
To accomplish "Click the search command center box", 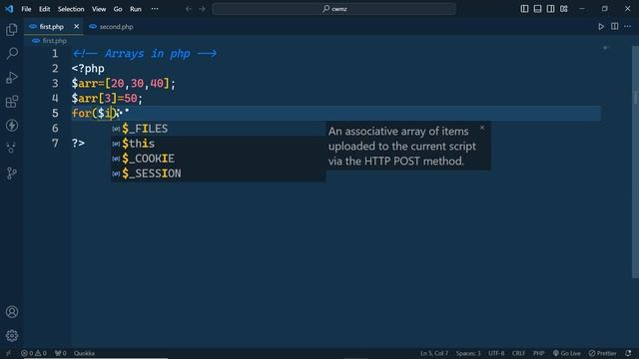I will pyautogui.click(x=333, y=9).
